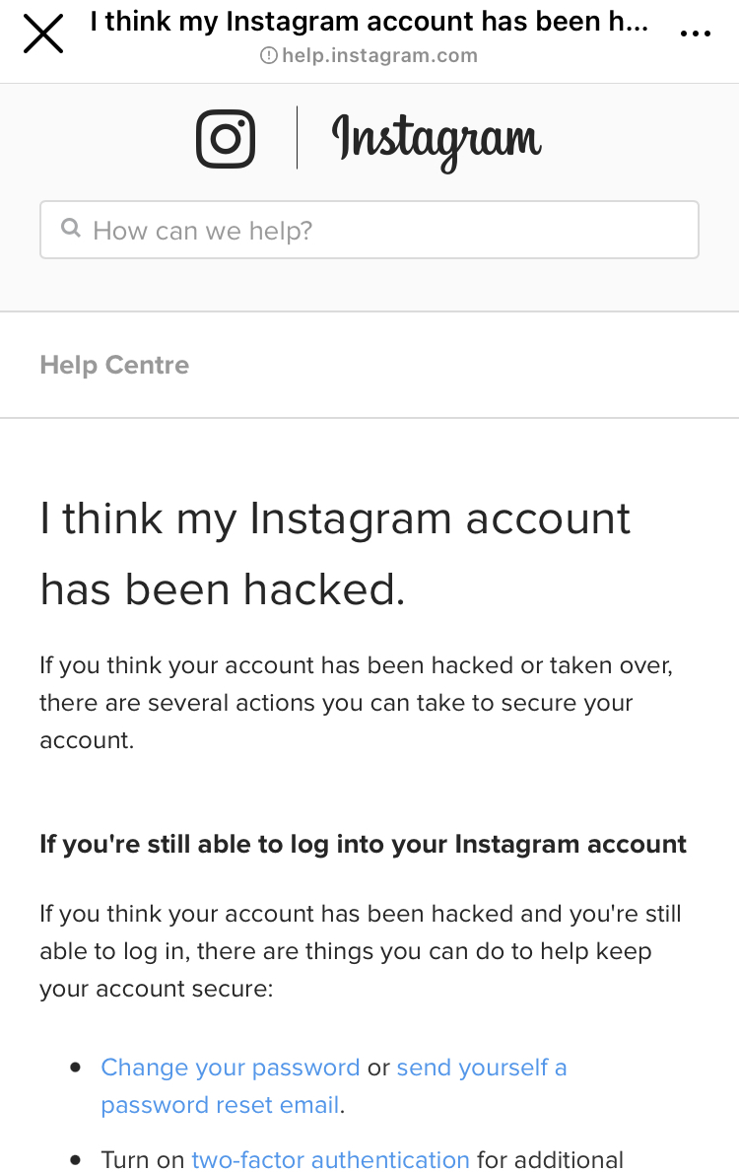Tap the info icon beside help.instagram.com

[268, 56]
